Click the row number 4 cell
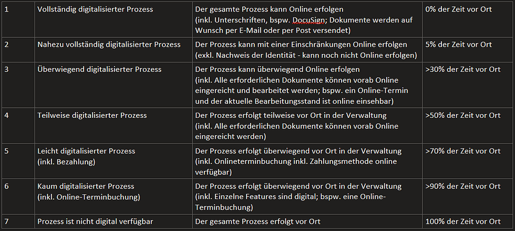 pyautogui.click(x=7, y=115)
